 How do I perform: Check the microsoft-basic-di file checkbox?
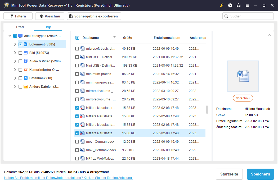[x=77, y=49]
